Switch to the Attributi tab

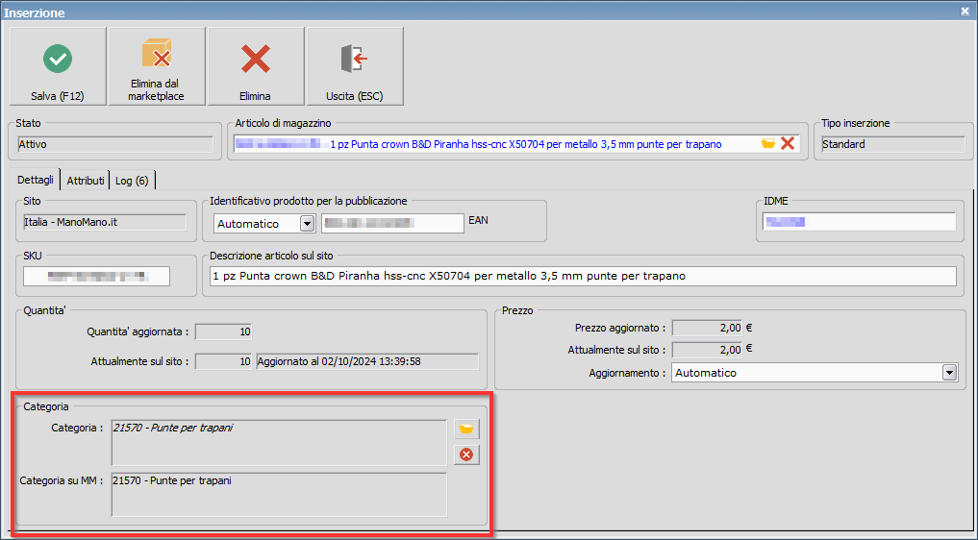tap(86, 181)
